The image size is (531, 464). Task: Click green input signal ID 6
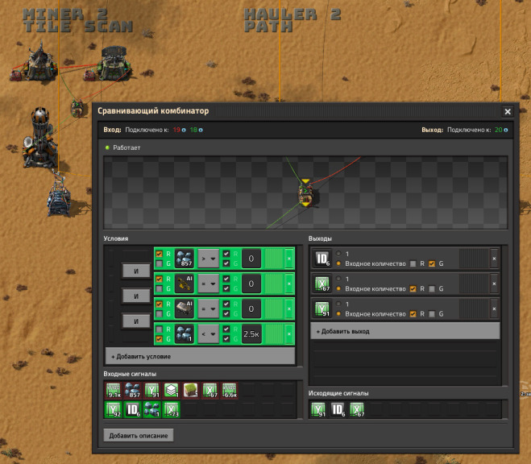133,410
